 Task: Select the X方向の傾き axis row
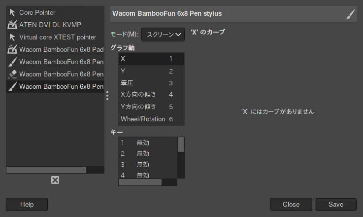click(x=151, y=94)
